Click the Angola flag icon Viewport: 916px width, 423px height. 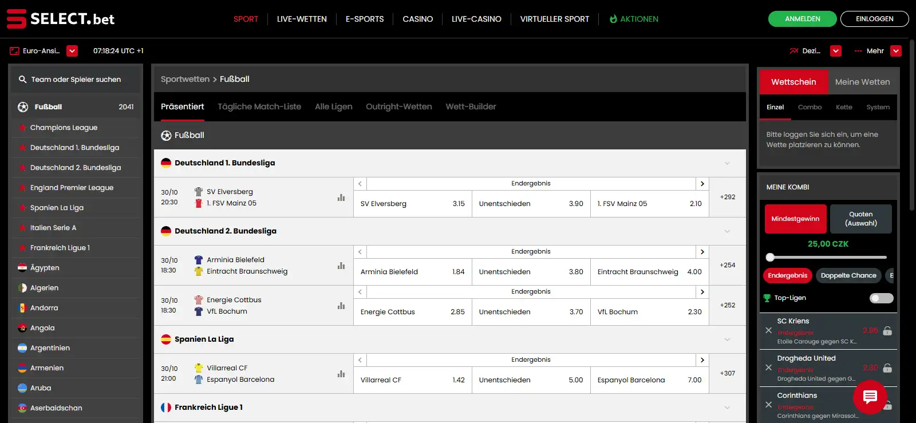tap(22, 328)
